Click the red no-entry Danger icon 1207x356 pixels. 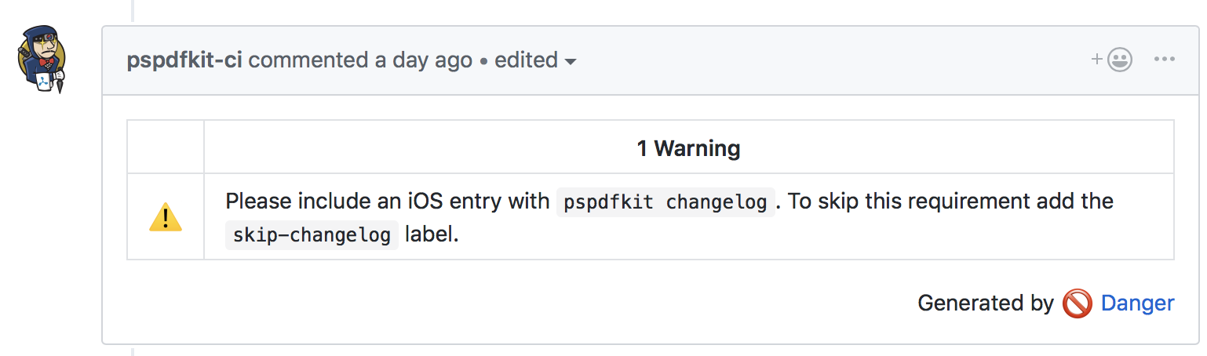[1077, 303]
